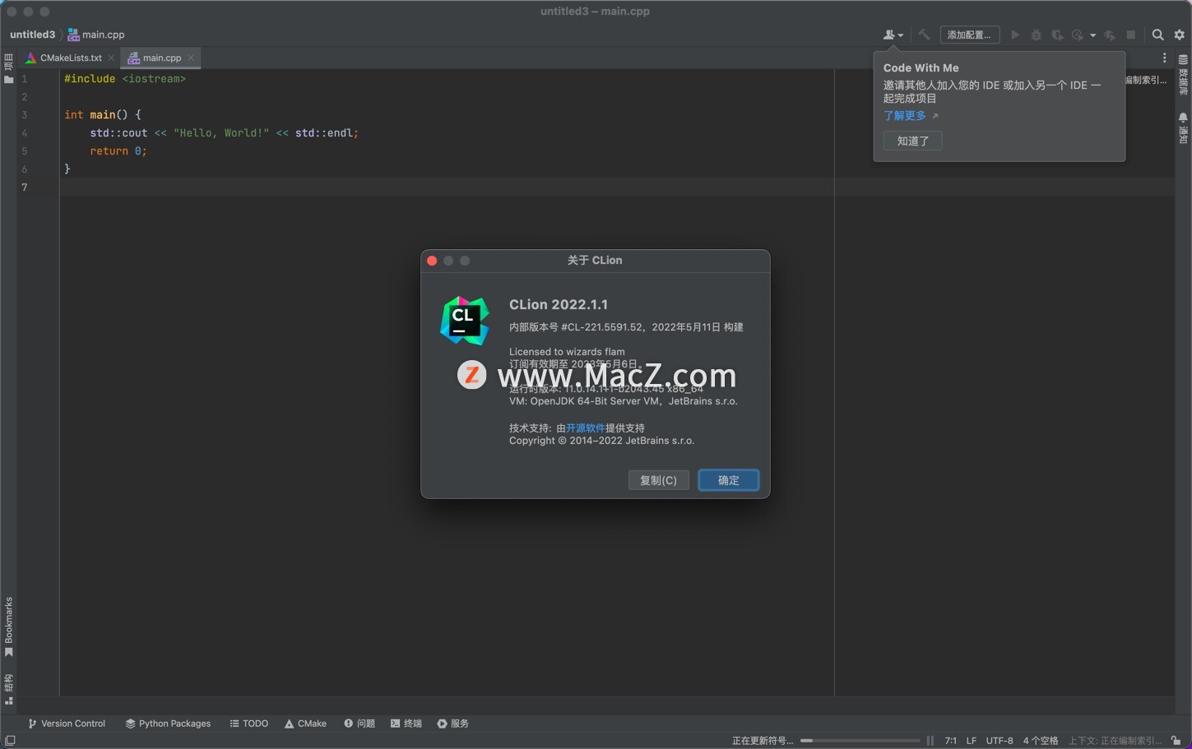Click line number 3 in gutter

coord(25,115)
